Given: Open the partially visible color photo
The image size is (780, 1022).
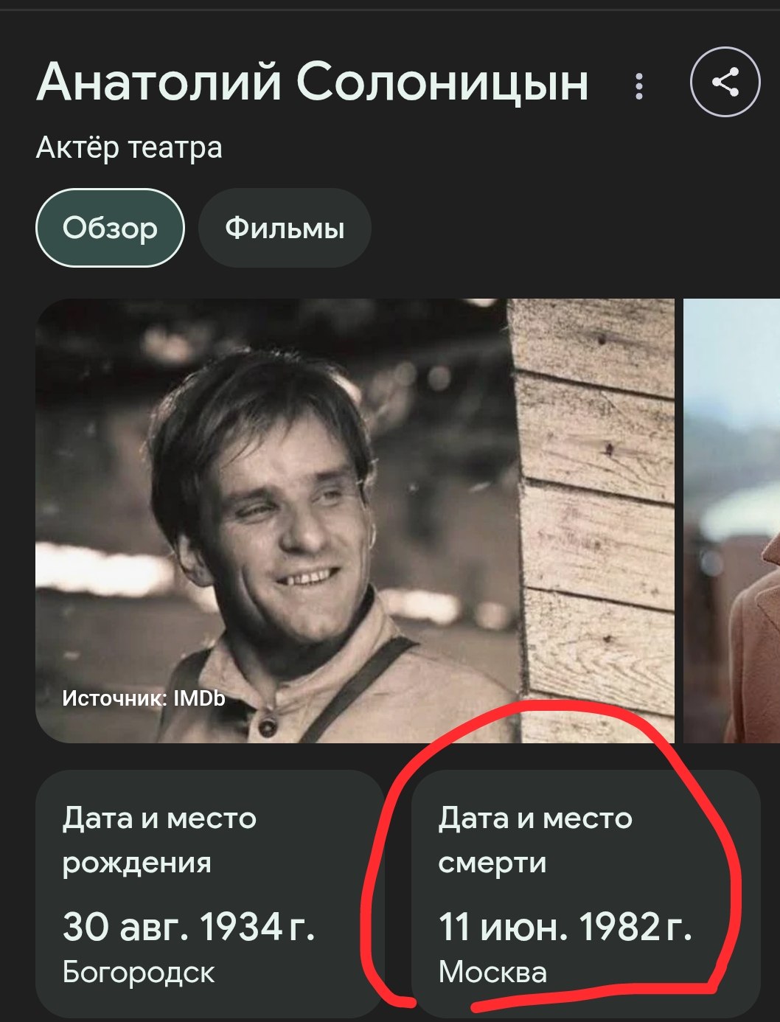Looking at the screenshot, I should click(x=731, y=521).
